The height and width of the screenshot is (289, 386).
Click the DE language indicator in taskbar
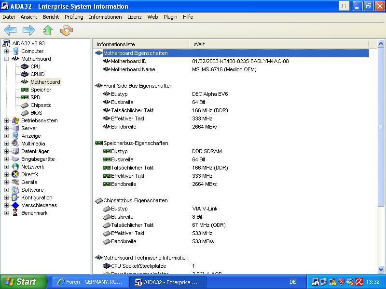pyautogui.click(x=293, y=282)
